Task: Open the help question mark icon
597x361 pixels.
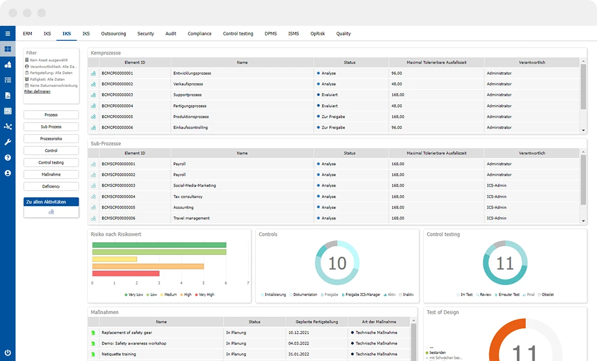Action: point(7,157)
